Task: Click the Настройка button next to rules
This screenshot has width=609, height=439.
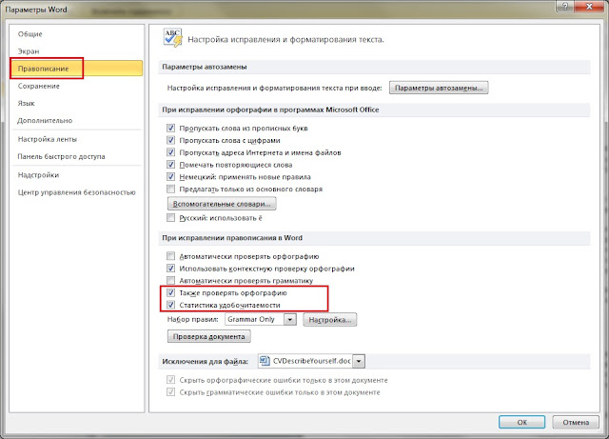Action: click(330, 320)
